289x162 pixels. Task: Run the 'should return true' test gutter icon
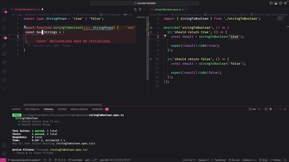point(151,32)
